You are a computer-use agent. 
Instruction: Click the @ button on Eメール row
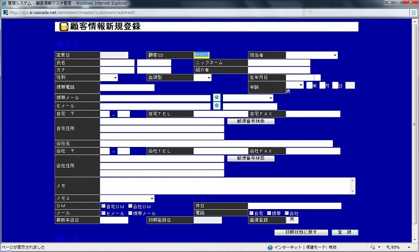pyautogui.click(x=217, y=106)
